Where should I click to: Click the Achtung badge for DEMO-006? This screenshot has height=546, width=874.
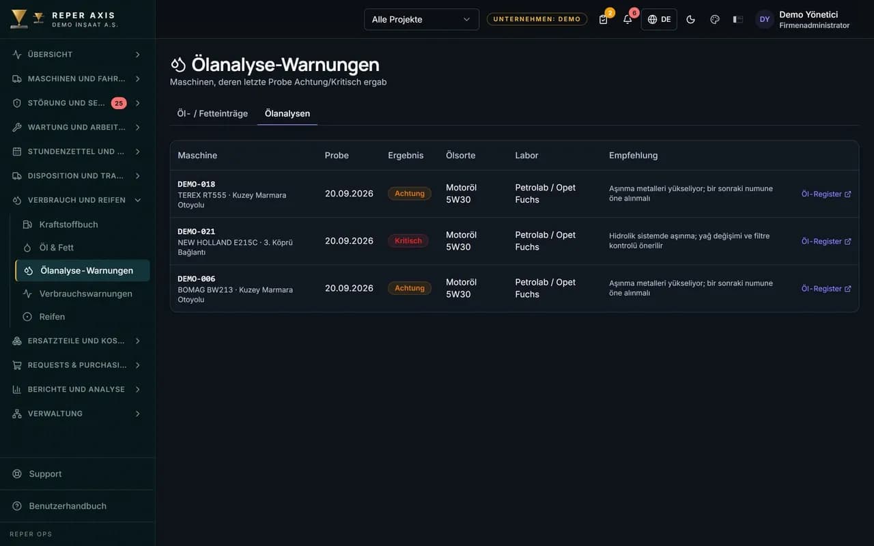point(410,288)
